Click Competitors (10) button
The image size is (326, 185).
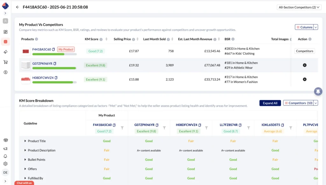(298, 103)
